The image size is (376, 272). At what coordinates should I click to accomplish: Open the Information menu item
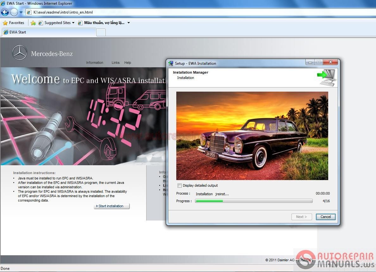95,63
